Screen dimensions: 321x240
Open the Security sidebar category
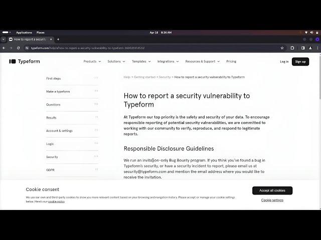(x=72, y=156)
